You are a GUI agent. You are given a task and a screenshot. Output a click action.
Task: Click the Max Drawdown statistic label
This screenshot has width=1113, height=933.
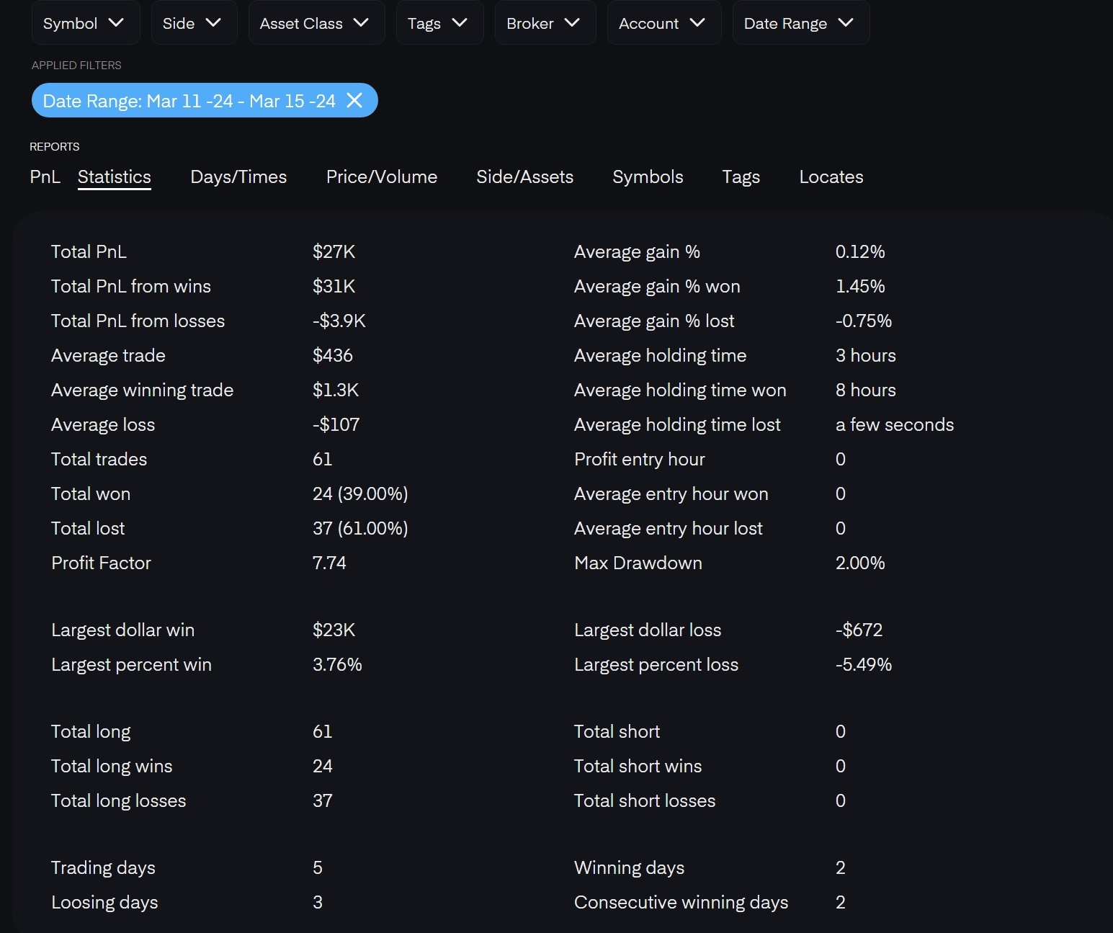pos(638,563)
